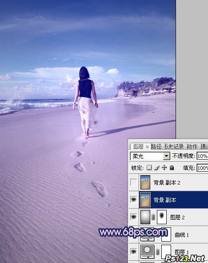The width and height of the screenshot is (208, 263).
Task: Switch to the 动作 tab
Action: (x=192, y=147)
